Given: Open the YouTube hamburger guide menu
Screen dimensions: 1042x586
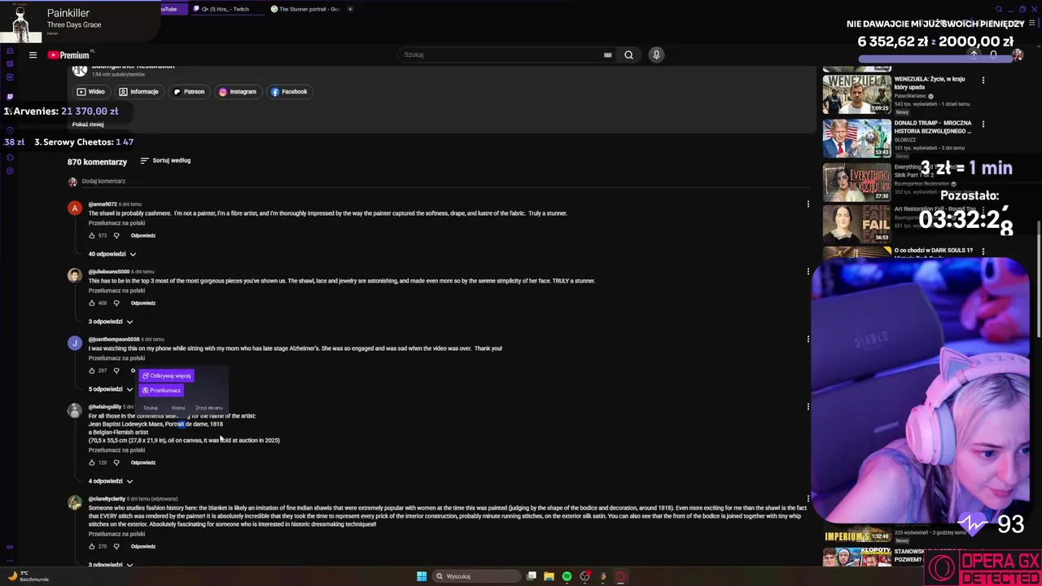Looking at the screenshot, I should (33, 55).
